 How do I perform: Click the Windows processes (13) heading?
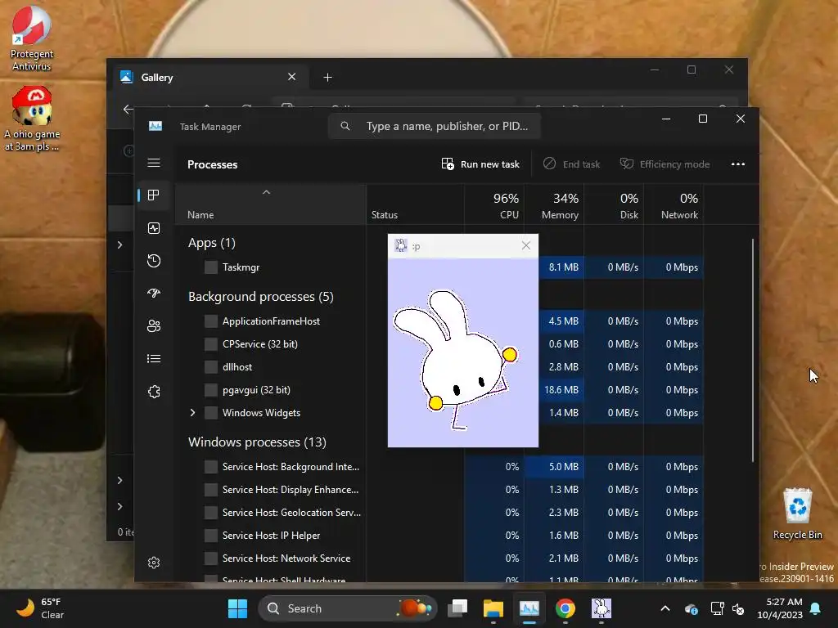click(x=257, y=442)
